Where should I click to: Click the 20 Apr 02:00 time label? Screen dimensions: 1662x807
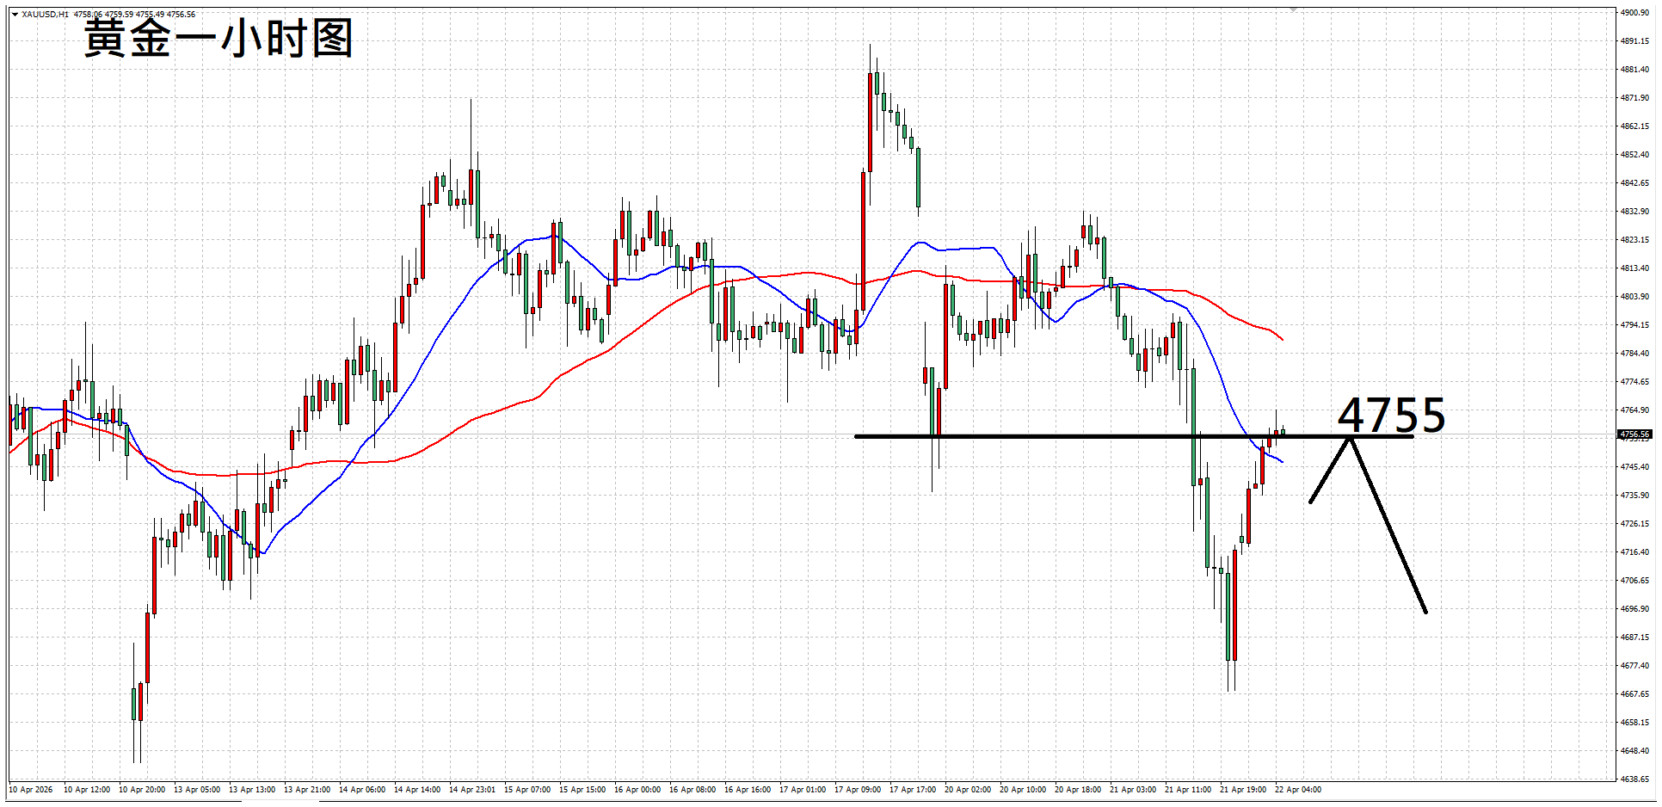pos(967,790)
